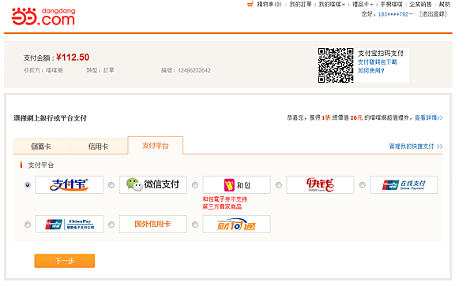Select the 和包 radio button
Viewport: 474px width, 286px height.
pos(195,185)
